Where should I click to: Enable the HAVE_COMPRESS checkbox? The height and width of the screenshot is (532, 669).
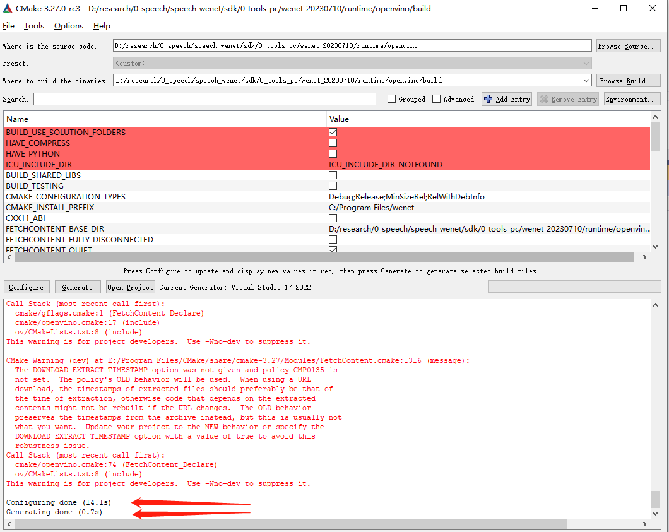(333, 143)
